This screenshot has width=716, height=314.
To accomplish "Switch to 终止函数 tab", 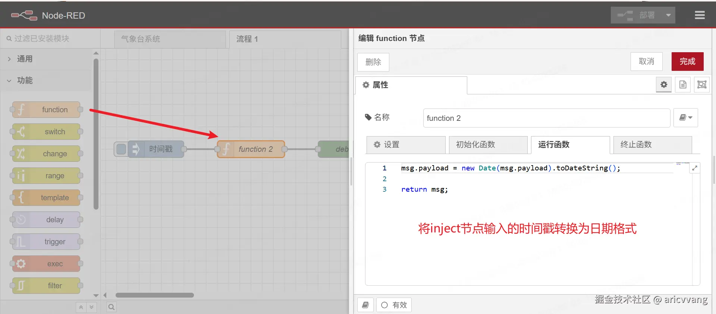I will [x=653, y=145].
